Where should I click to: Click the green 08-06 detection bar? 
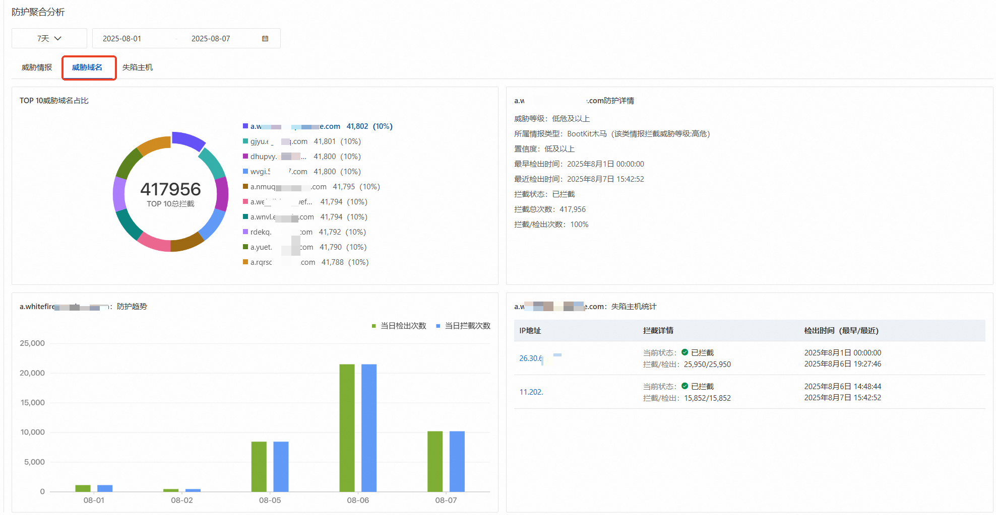(347, 428)
